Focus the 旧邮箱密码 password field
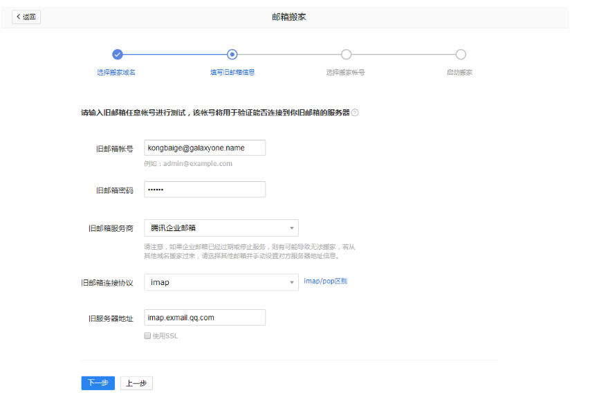The width and height of the screenshot is (597, 404). click(205, 190)
